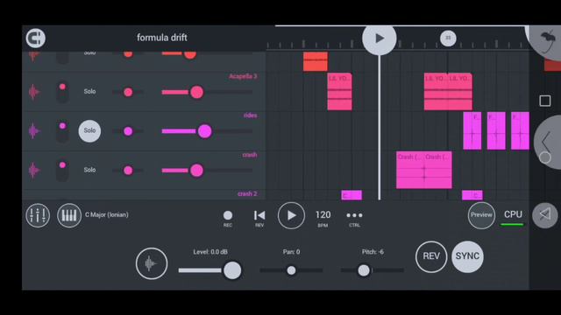Select the C Major (Ionian) scale label
Viewport: 561px width, 315px height.
tap(107, 214)
